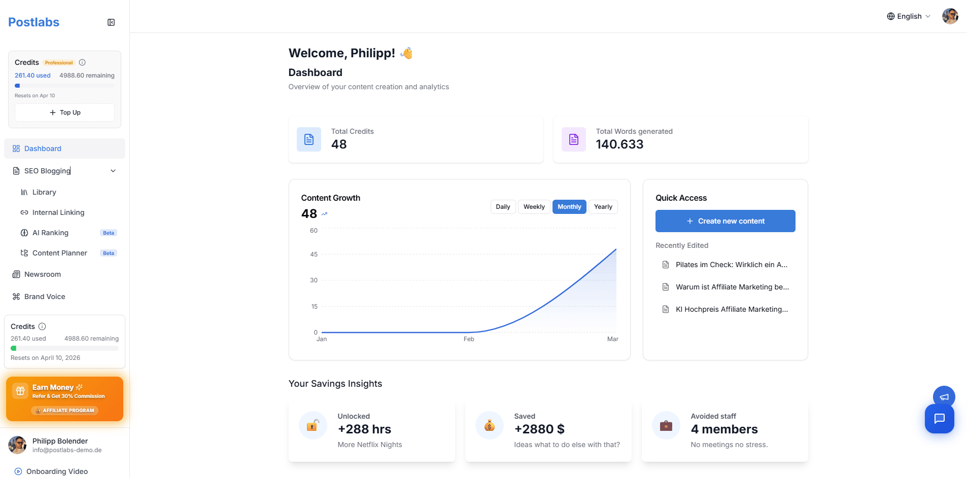Open the Pilates im Check recent document
The width and height of the screenshot is (967, 478).
pos(732,265)
